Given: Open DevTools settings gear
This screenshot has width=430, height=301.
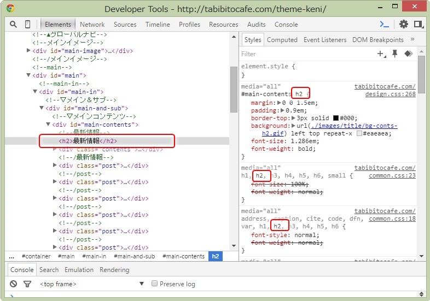Looking at the screenshot, I should [403, 25].
